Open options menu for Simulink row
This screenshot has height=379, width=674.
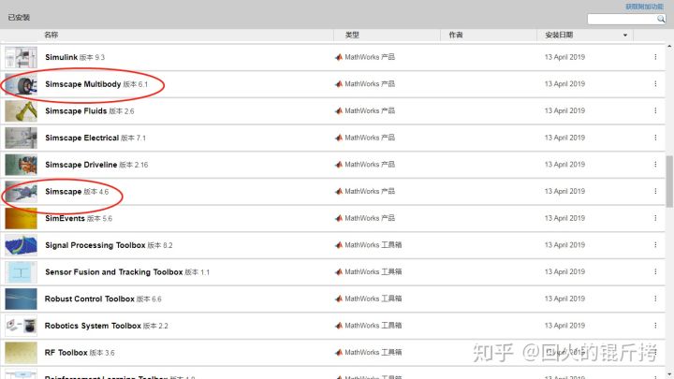[x=655, y=57]
